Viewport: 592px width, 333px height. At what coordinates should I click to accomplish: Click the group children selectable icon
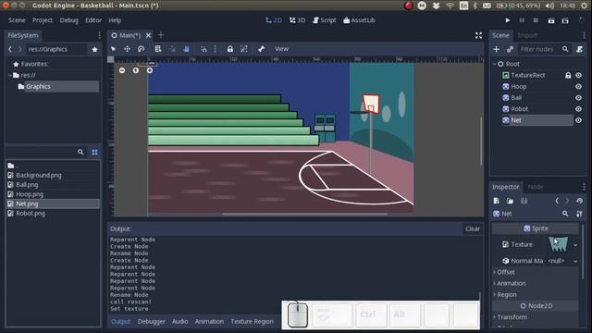244,49
